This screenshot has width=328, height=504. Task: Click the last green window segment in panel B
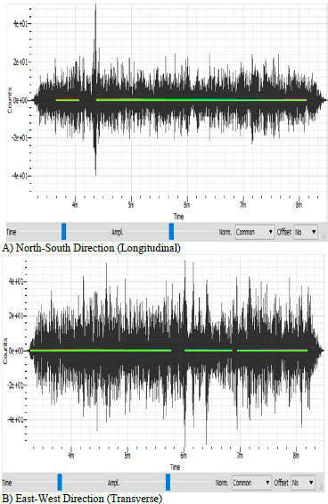pyautogui.click(x=273, y=351)
